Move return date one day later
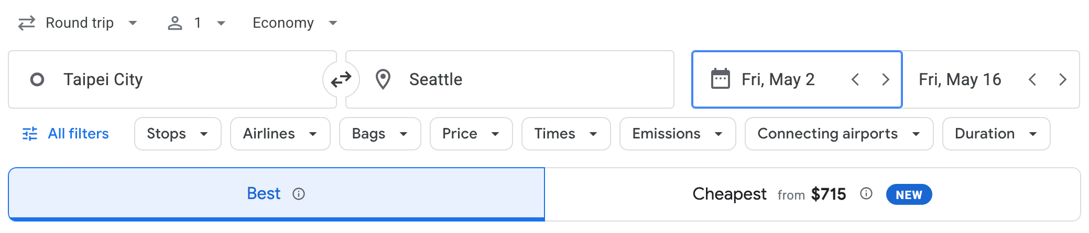 pos(1063,79)
